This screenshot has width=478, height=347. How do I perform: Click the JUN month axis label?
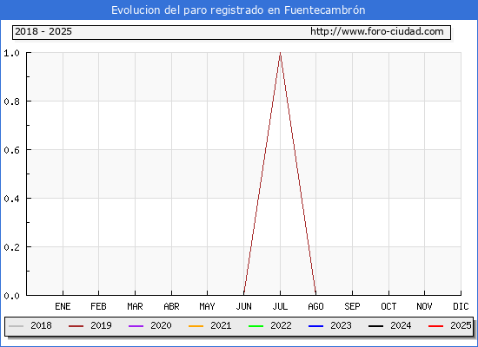(244, 306)
